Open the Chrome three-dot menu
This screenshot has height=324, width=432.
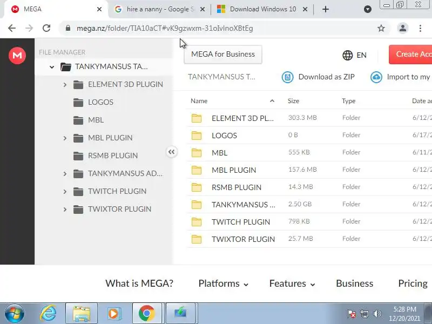tap(420, 28)
